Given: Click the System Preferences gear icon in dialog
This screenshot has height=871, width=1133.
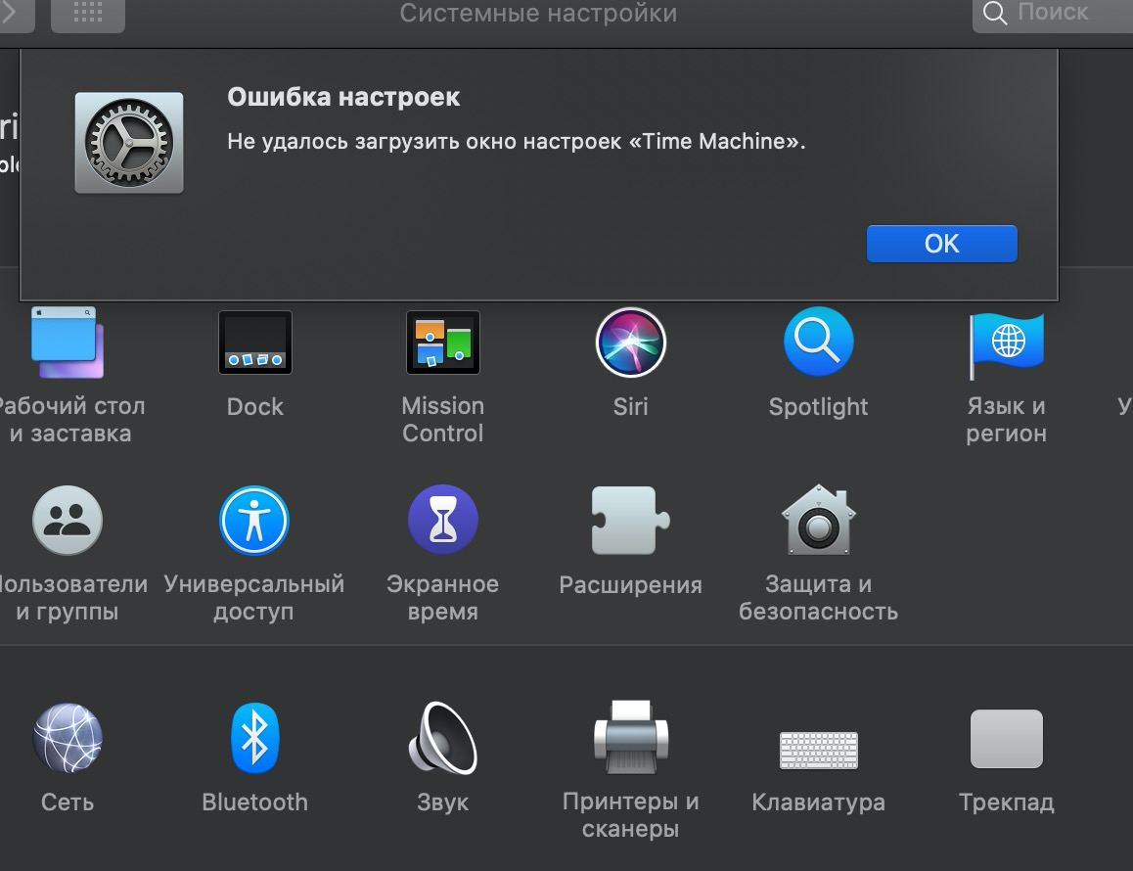Looking at the screenshot, I should point(129,143).
